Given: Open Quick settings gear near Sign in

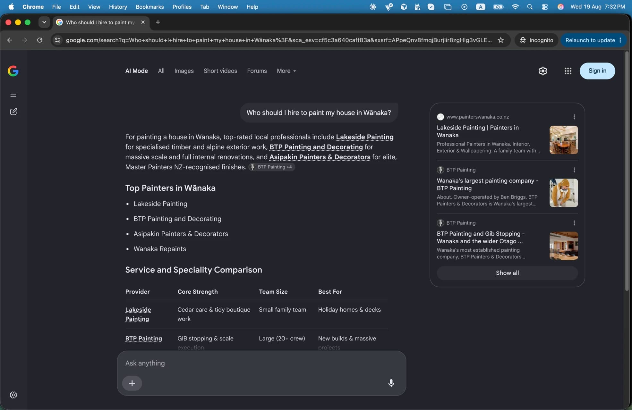Looking at the screenshot, I should (x=543, y=71).
